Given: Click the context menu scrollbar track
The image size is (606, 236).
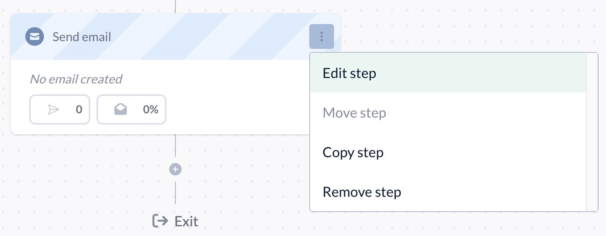Looking at the screenshot, I should tap(592, 132).
